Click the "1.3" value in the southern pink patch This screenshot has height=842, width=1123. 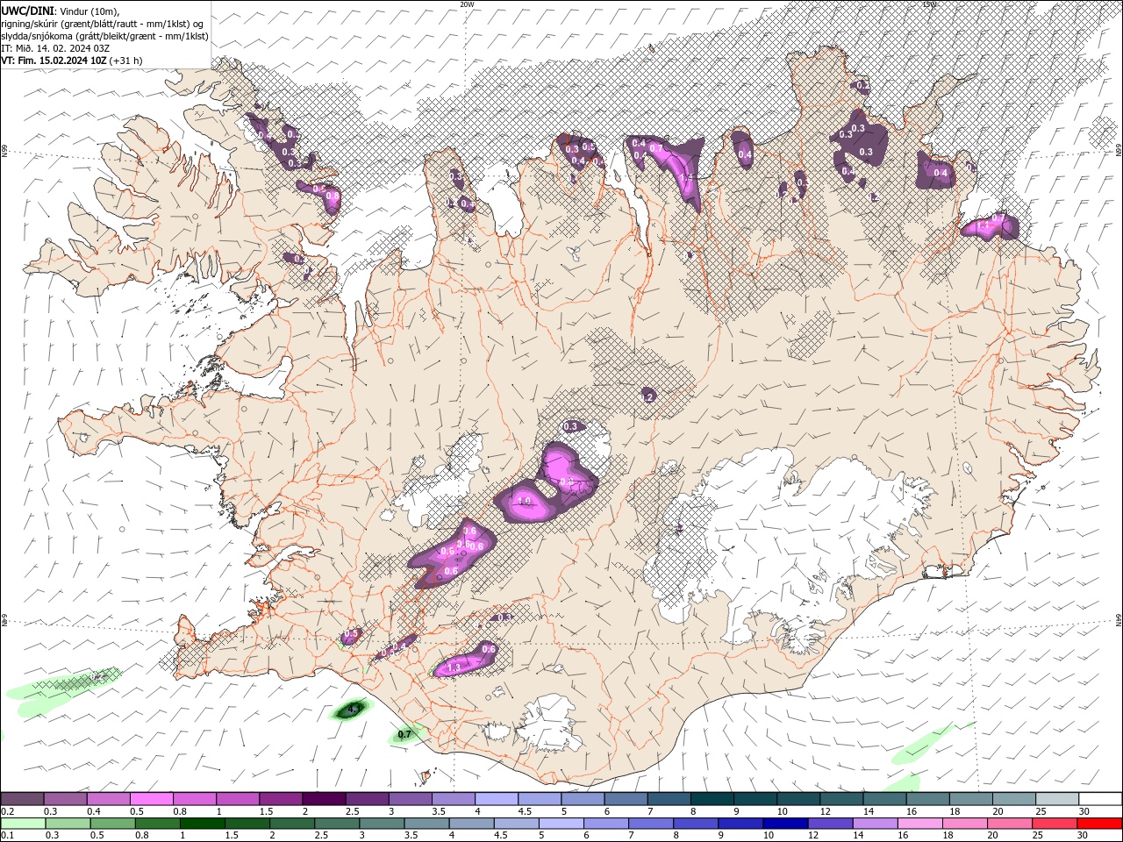(x=454, y=668)
